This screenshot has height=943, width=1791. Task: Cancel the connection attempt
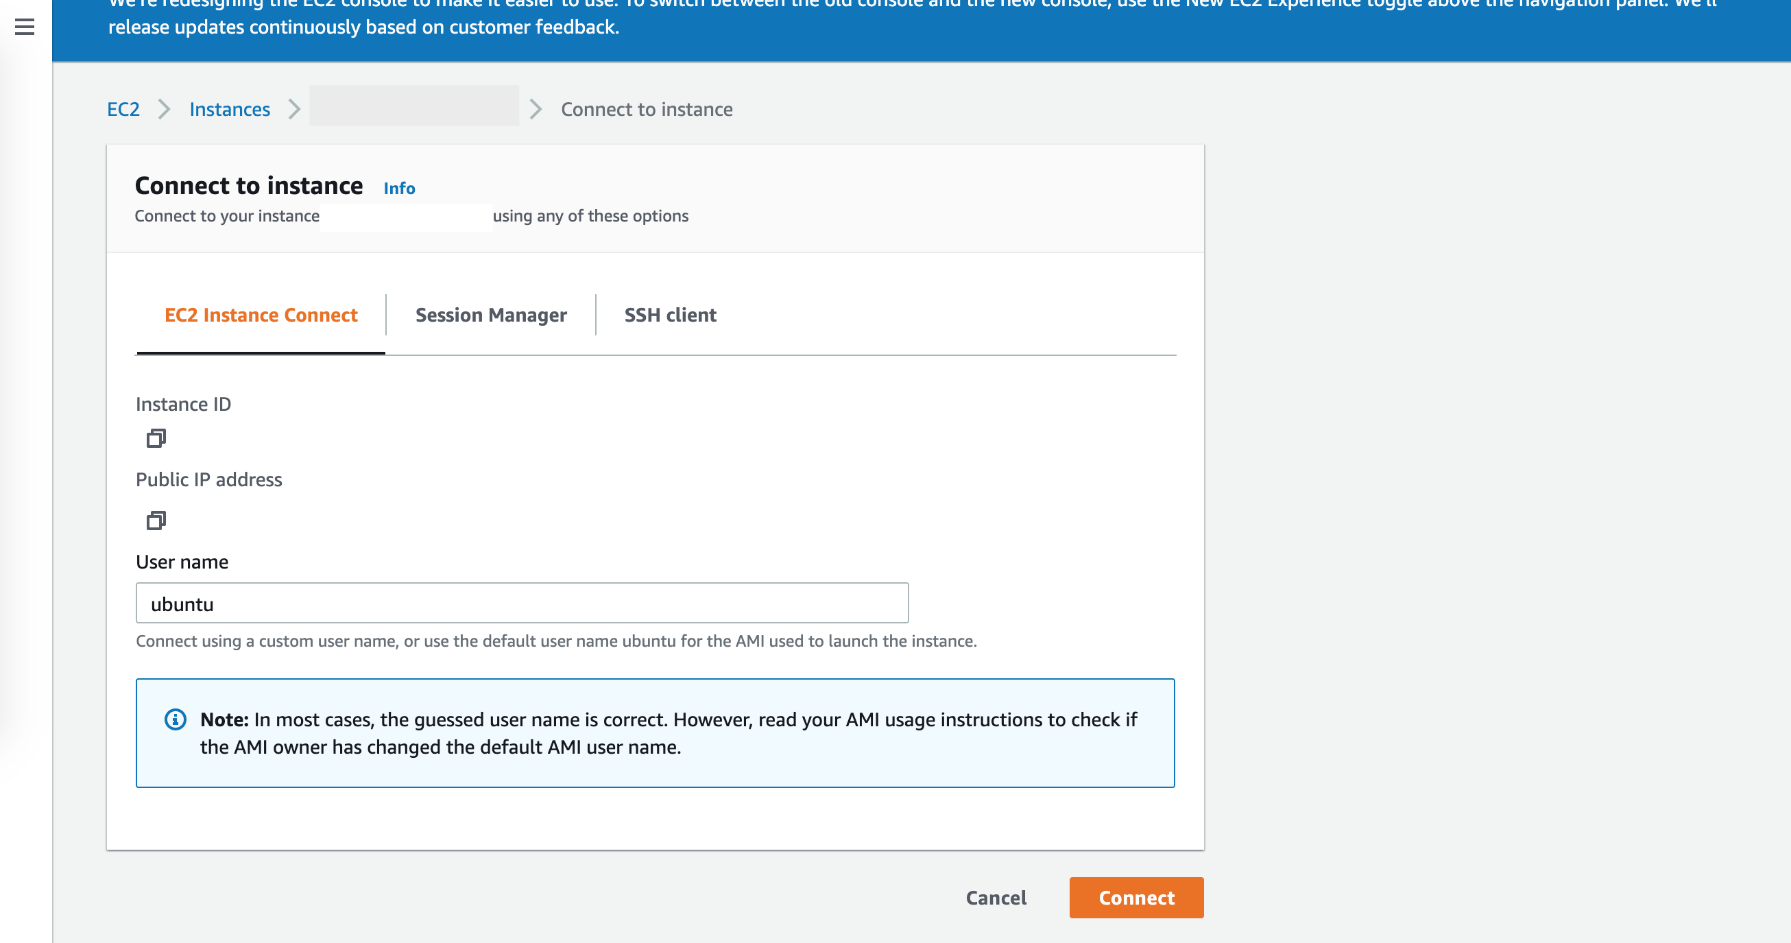[996, 898]
